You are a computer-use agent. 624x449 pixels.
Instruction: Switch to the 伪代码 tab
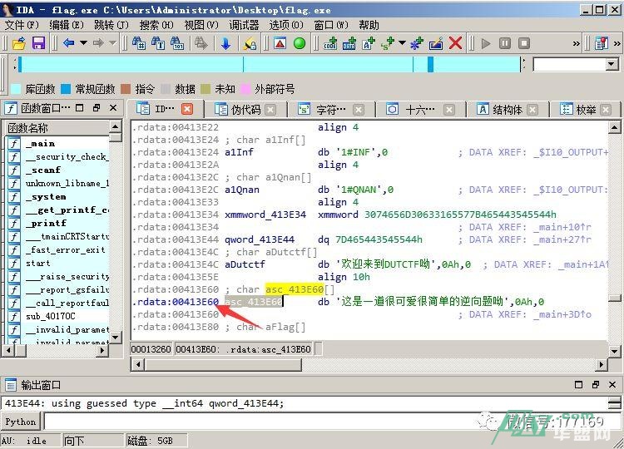point(245,109)
